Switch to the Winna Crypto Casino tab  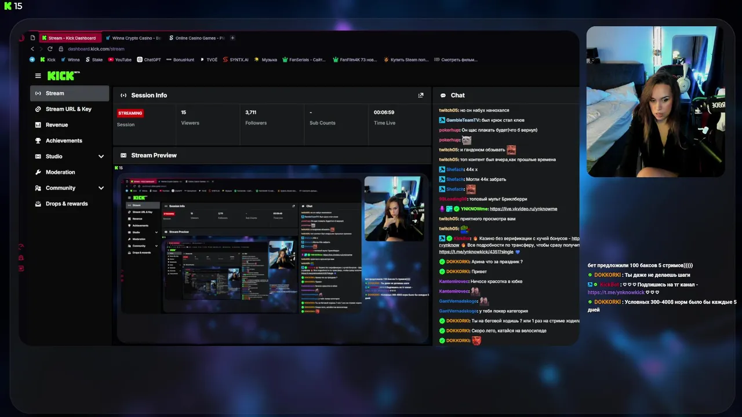(x=133, y=38)
